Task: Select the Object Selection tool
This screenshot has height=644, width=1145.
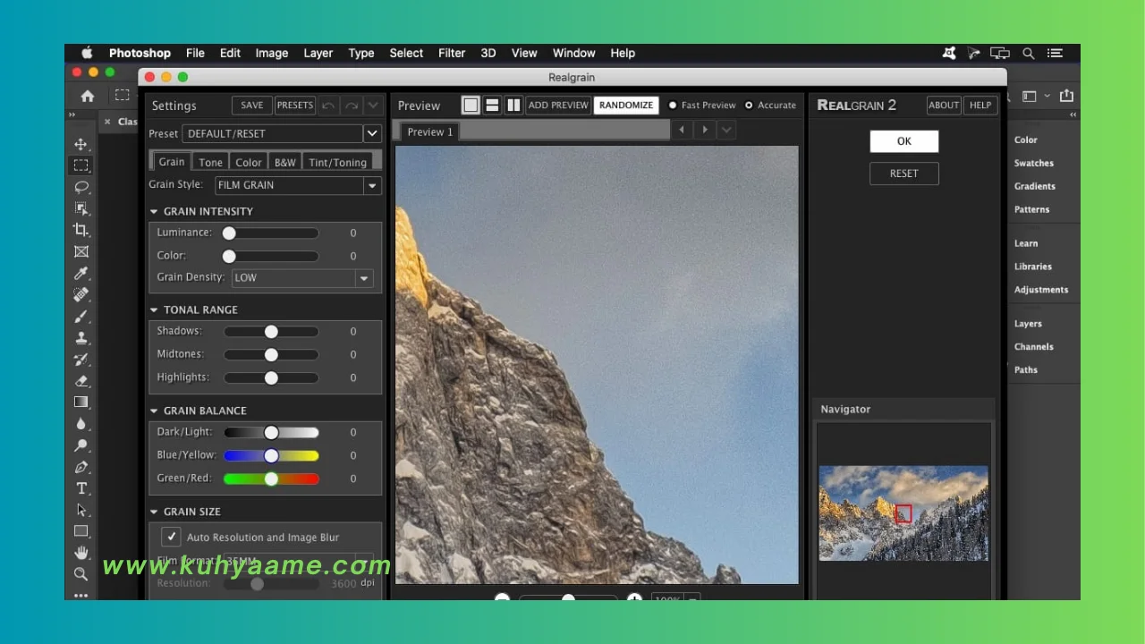Action: click(x=81, y=208)
